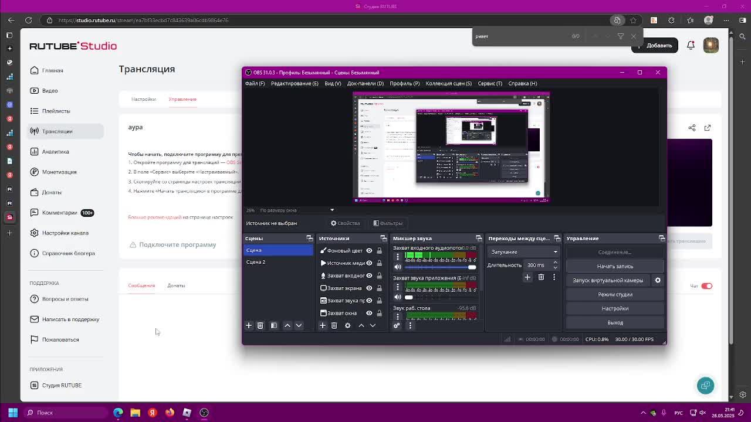
Task: Click the Добавить button on RUTUBE
Action: pos(655,45)
